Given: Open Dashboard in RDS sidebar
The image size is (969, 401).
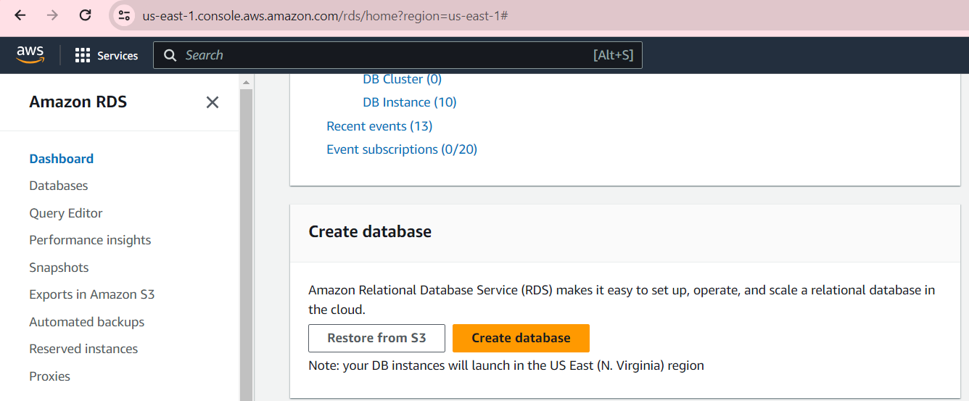Looking at the screenshot, I should point(62,159).
